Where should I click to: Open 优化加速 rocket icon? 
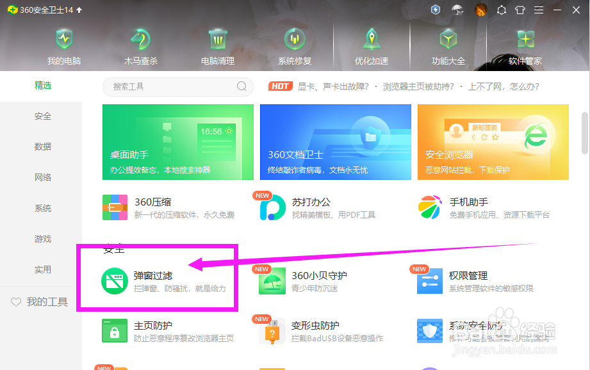coord(372,39)
